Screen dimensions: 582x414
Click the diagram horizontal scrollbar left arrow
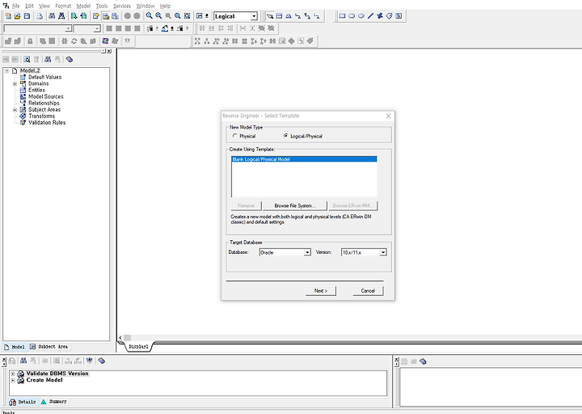(120, 337)
